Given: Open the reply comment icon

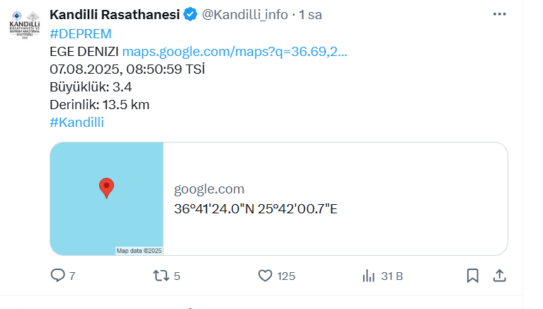Looking at the screenshot, I should tap(57, 276).
